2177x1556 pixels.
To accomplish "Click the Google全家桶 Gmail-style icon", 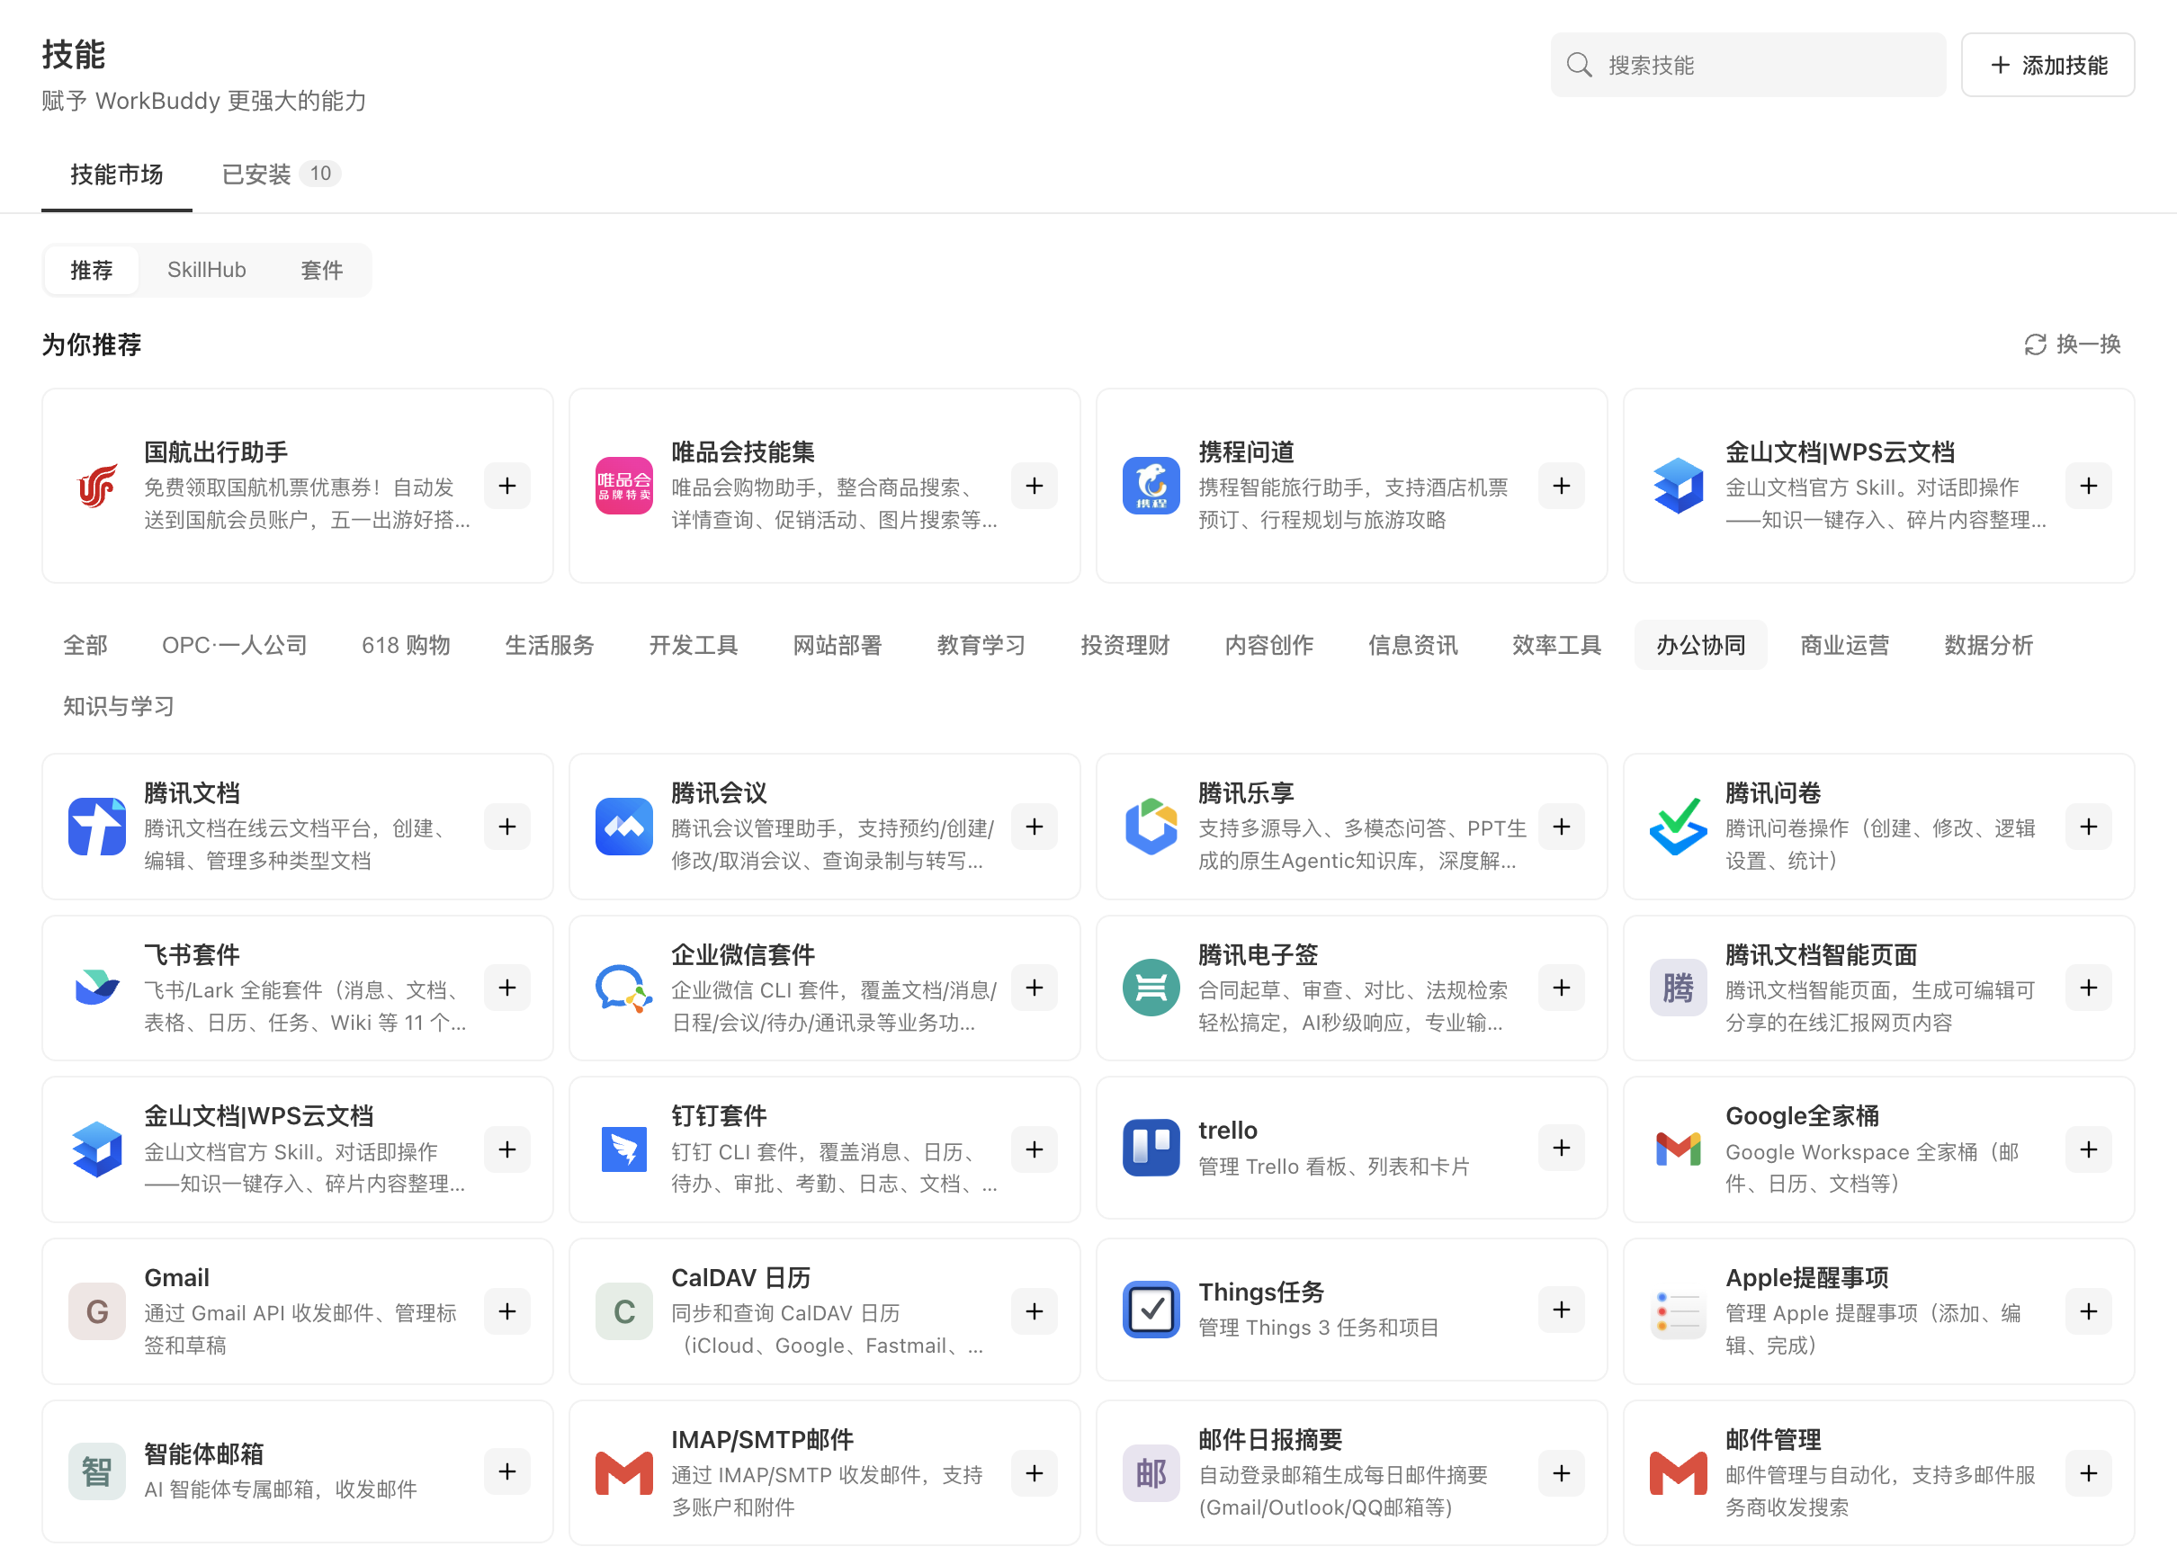I will point(1678,1149).
